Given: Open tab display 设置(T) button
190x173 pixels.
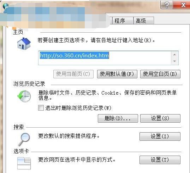Looking at the screenshot, I should click(x=160, y=160).
